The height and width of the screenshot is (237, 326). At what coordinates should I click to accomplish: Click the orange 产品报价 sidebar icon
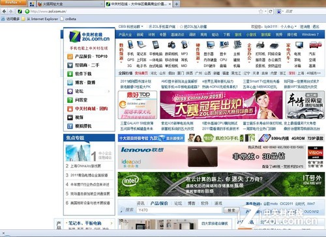[70, 57]
